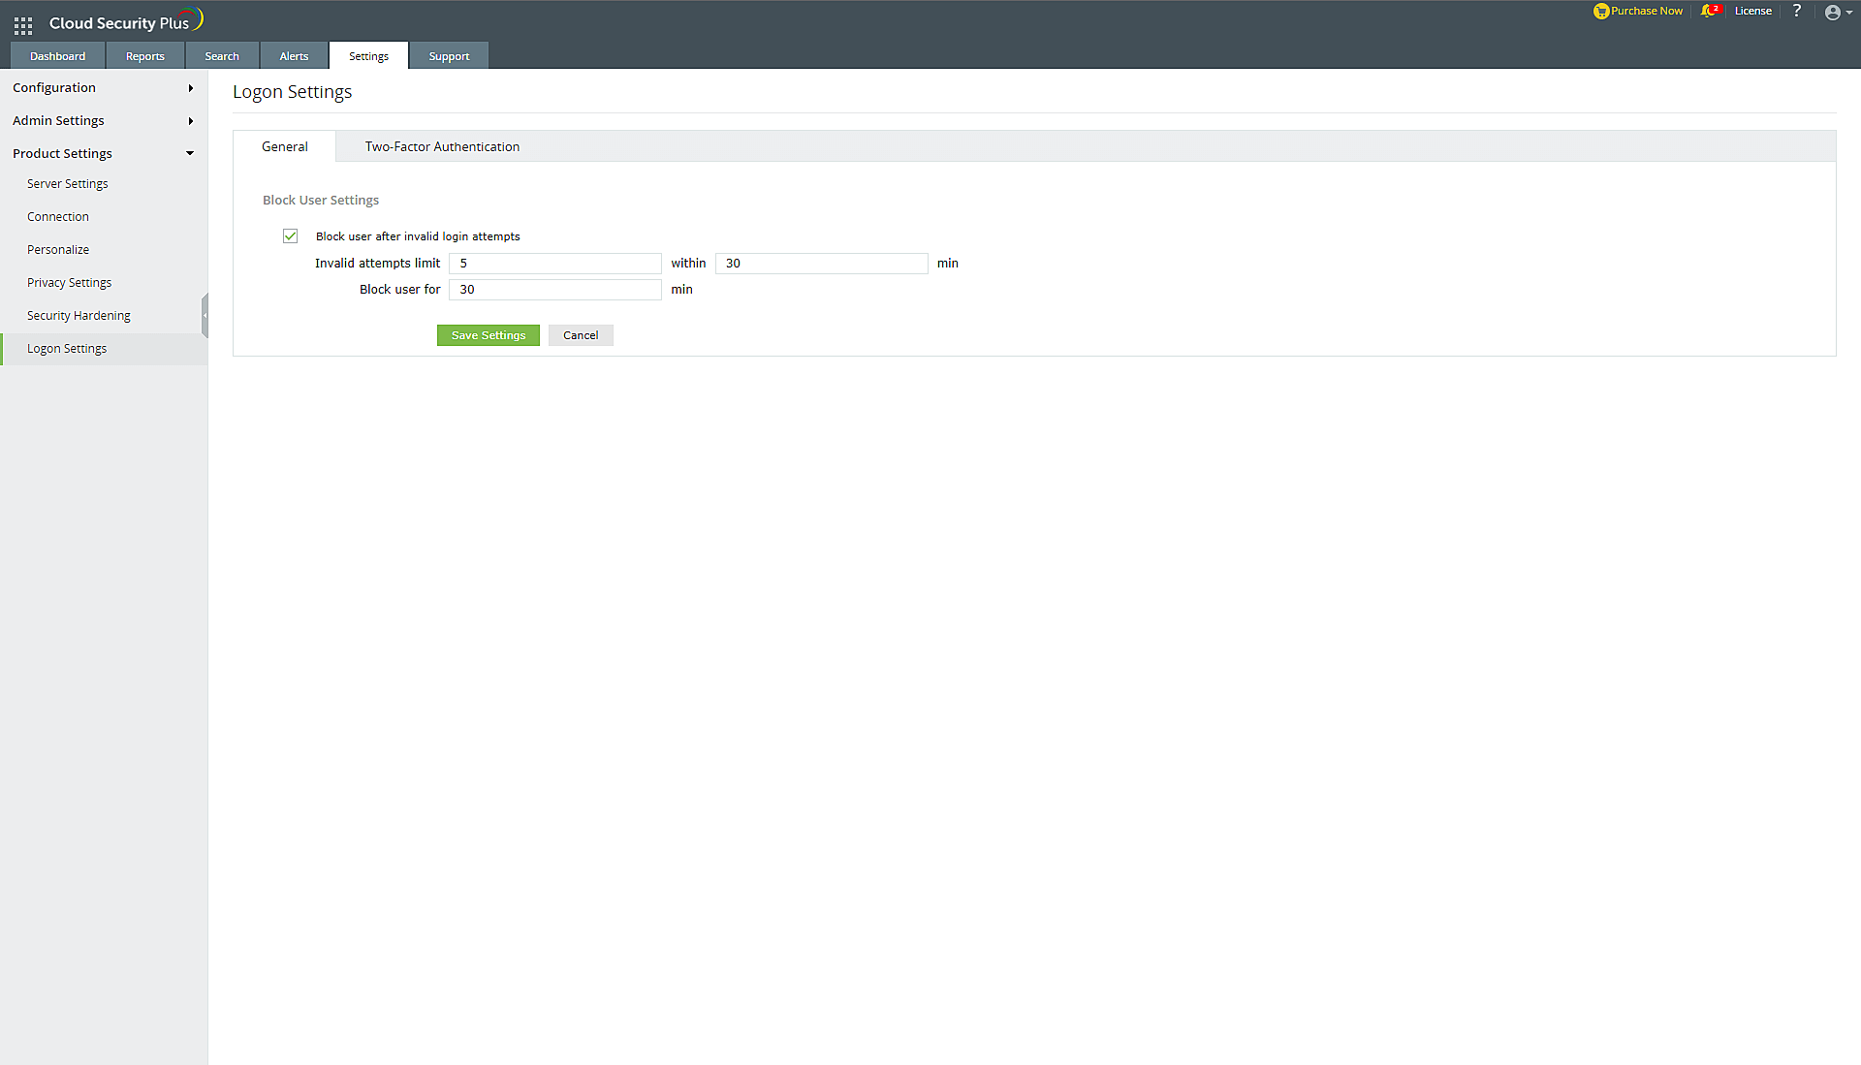Expand the Admin Settings section

click(102, 121)
